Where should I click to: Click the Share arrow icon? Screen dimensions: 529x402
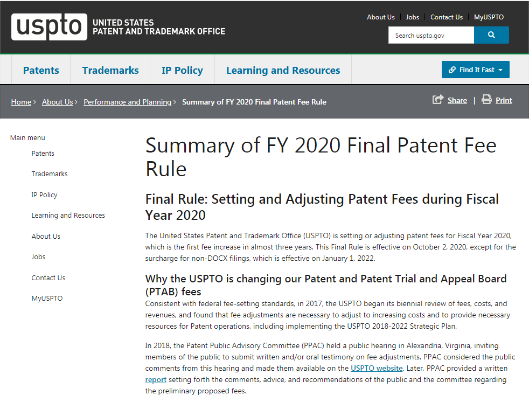[437, 100]
